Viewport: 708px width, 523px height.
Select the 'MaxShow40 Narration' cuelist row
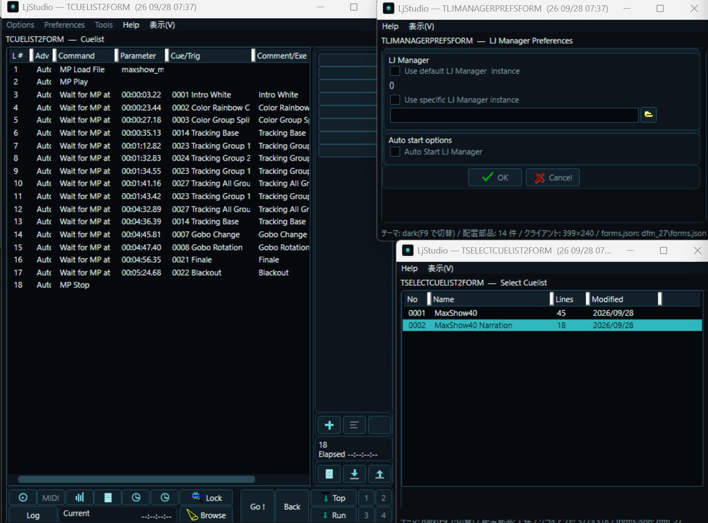[x=552, y=325]
